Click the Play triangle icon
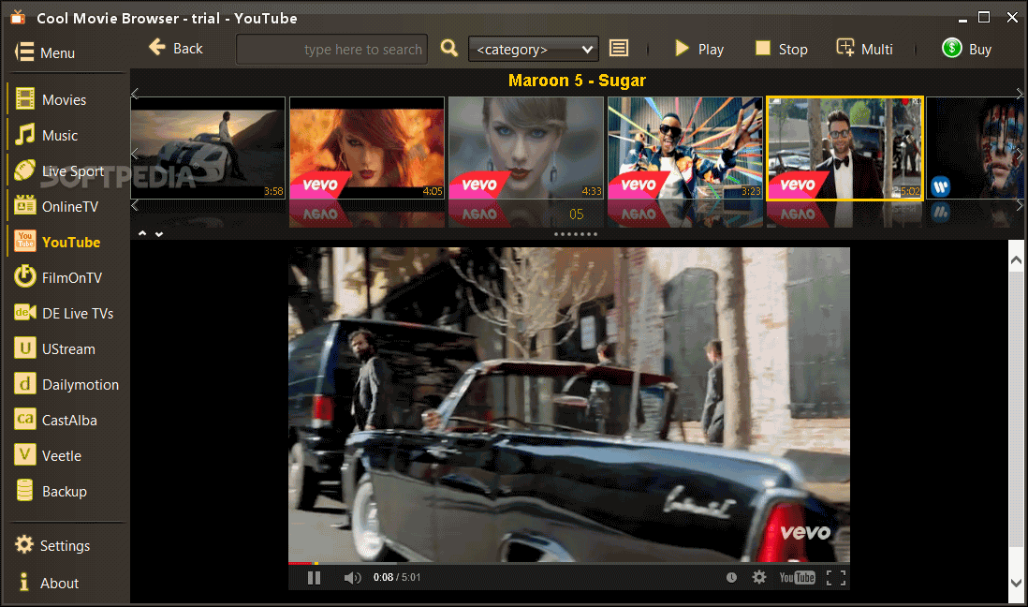 (x=682, y=49)
